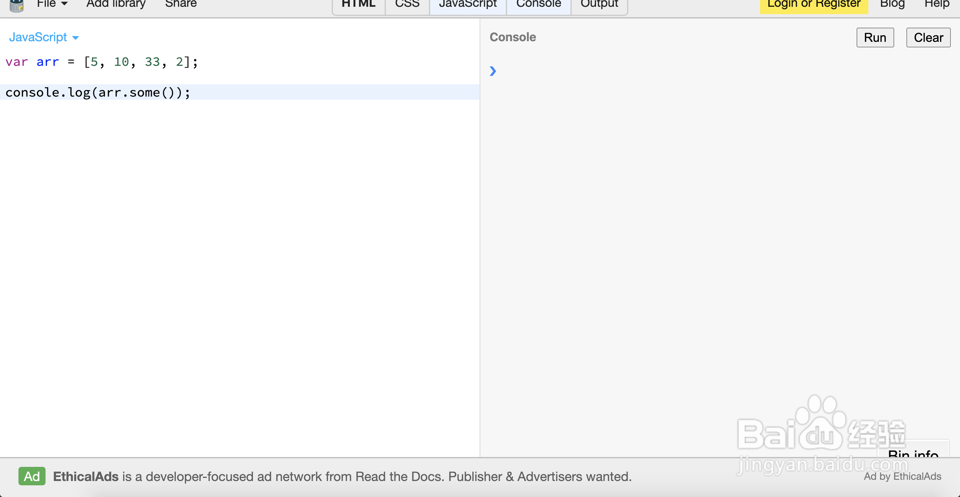
Task: Click the console.log code line
Action: point(98,92)
